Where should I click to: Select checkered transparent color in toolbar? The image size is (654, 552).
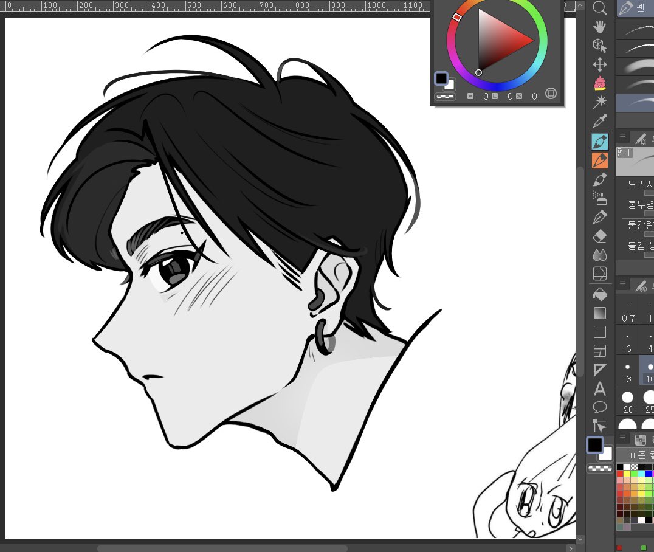click(x=600, y=468)
